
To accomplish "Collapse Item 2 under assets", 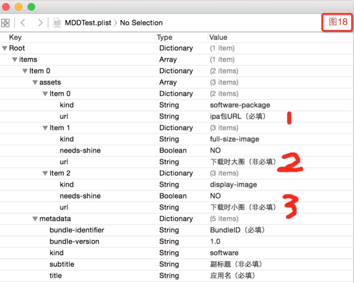I will click(45, 173).
